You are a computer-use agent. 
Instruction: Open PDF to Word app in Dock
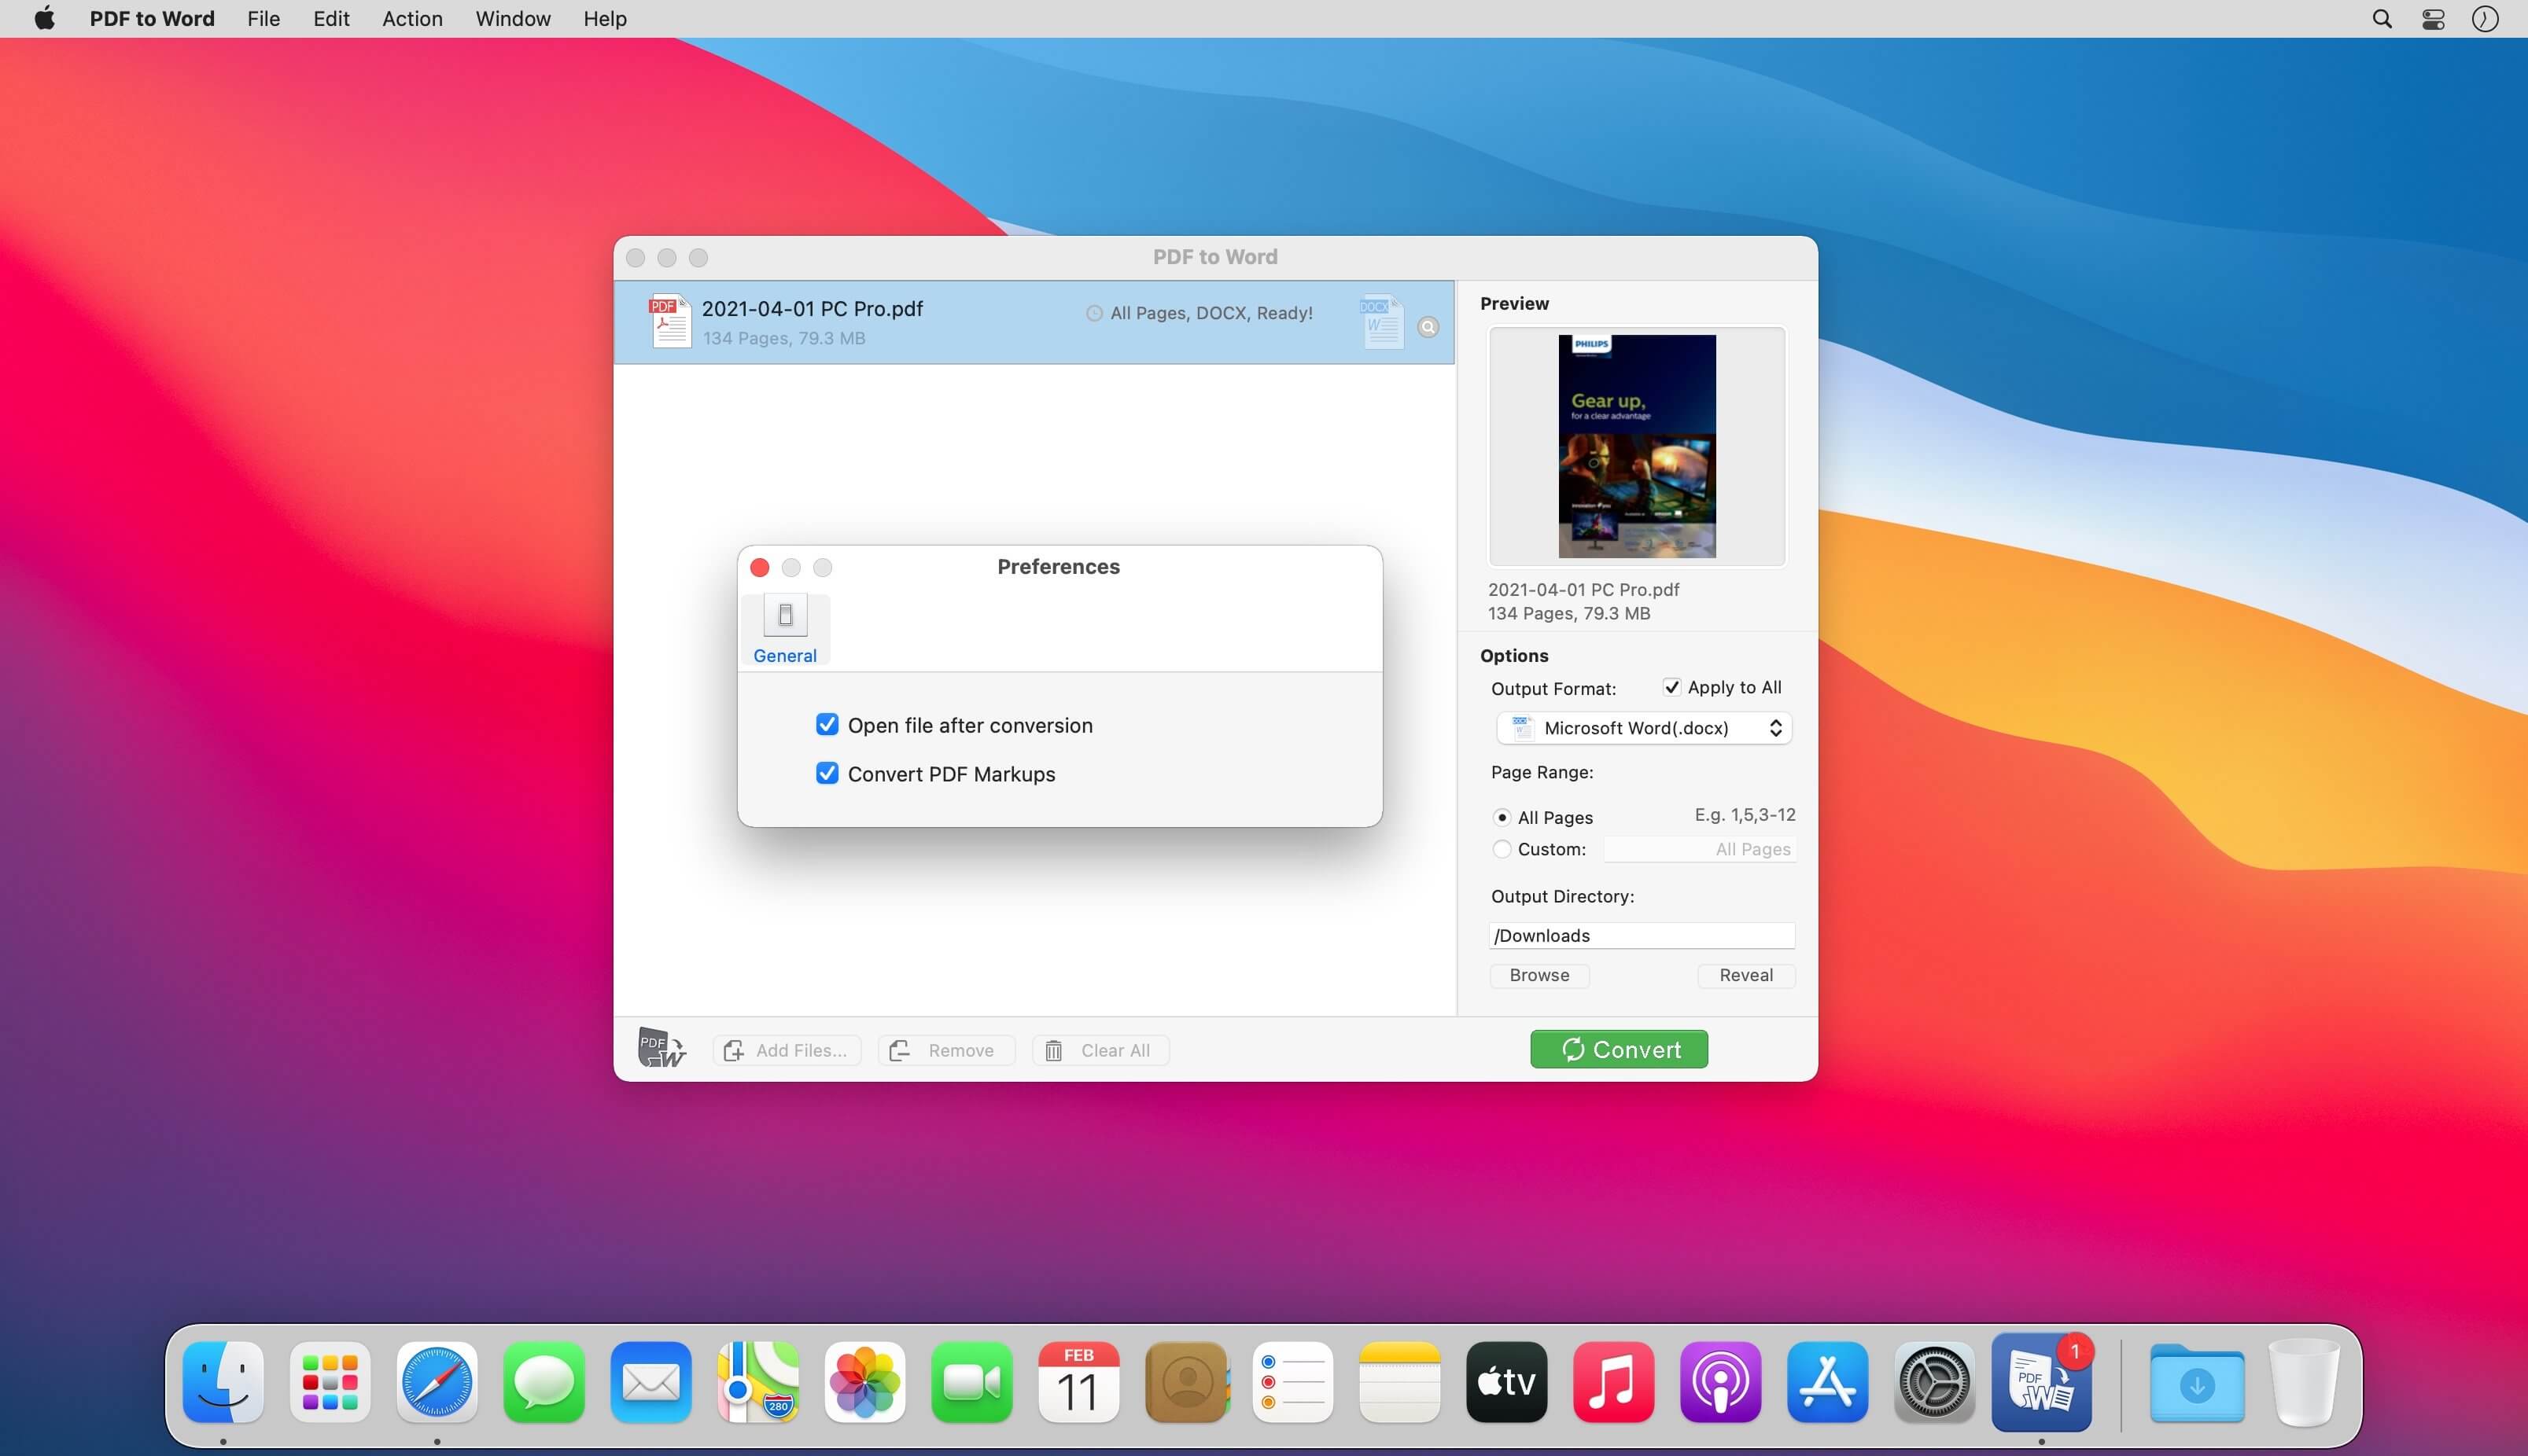2041,1382
